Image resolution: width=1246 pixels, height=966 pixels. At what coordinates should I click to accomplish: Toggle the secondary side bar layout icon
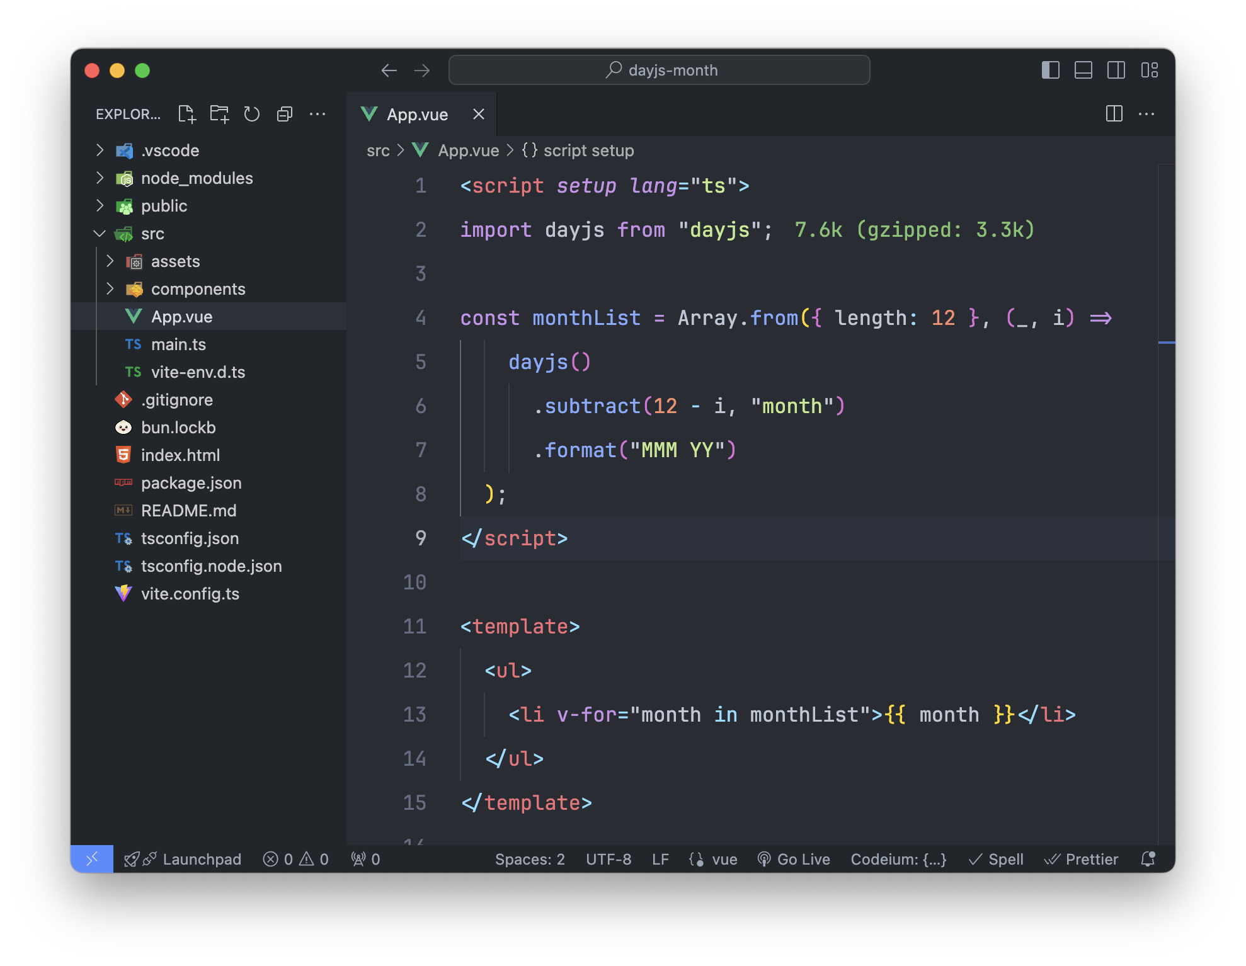click(1116, 70)
